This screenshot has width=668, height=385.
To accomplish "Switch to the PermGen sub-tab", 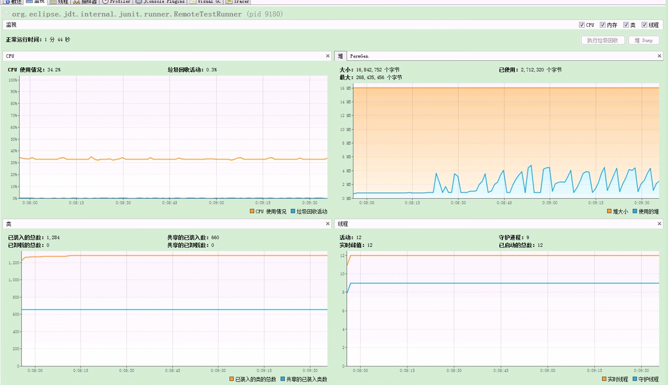I will [x=359, y=56].
